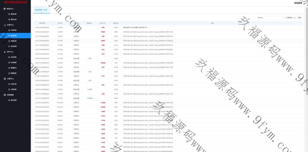
Task: Click the 交易日期 column header
Action: click(42, 23)
